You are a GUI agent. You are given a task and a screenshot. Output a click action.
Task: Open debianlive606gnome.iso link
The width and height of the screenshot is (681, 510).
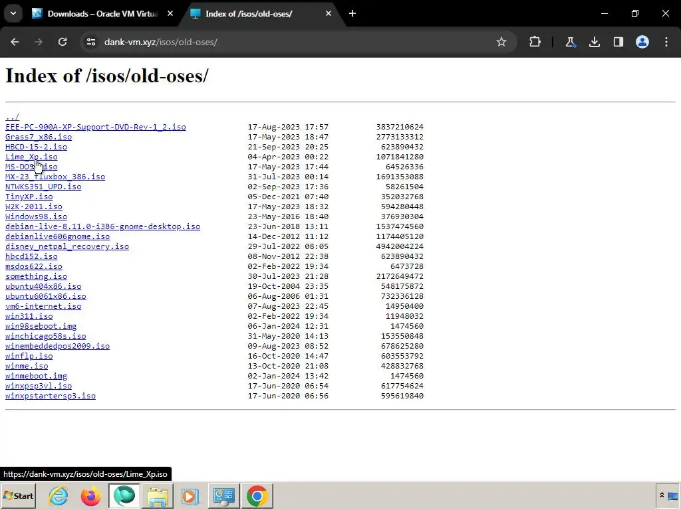coord(57,237)
